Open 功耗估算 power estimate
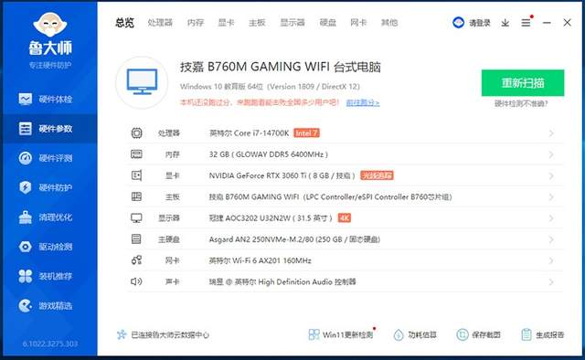Image resolution: width=585 pixels, height=360 pixels. (x=415, y=334)
